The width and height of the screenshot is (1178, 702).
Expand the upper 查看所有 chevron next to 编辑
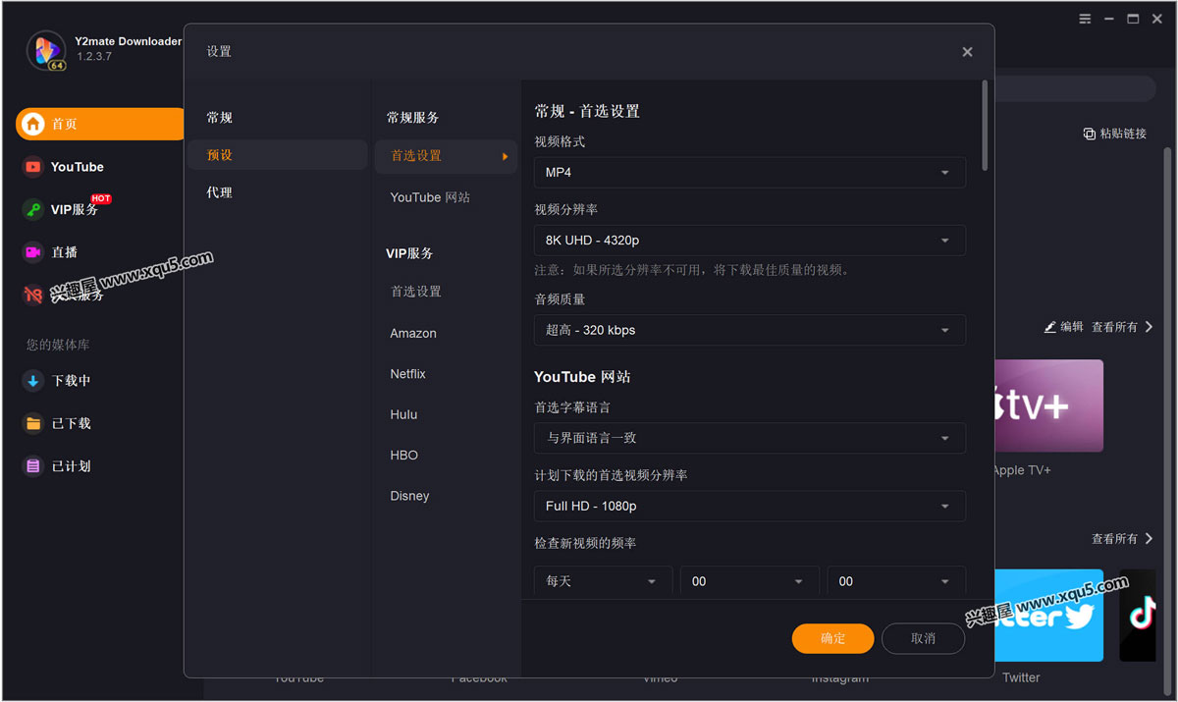point(1150,327)
